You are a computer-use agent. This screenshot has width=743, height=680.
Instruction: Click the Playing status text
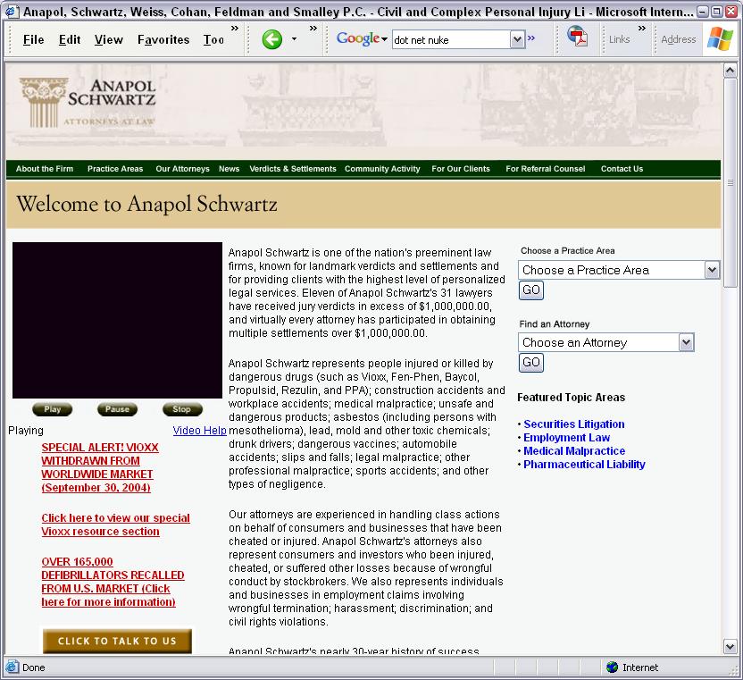click(x=26, y=431)
